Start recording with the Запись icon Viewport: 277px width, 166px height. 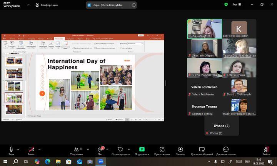[x=180, y=149]
